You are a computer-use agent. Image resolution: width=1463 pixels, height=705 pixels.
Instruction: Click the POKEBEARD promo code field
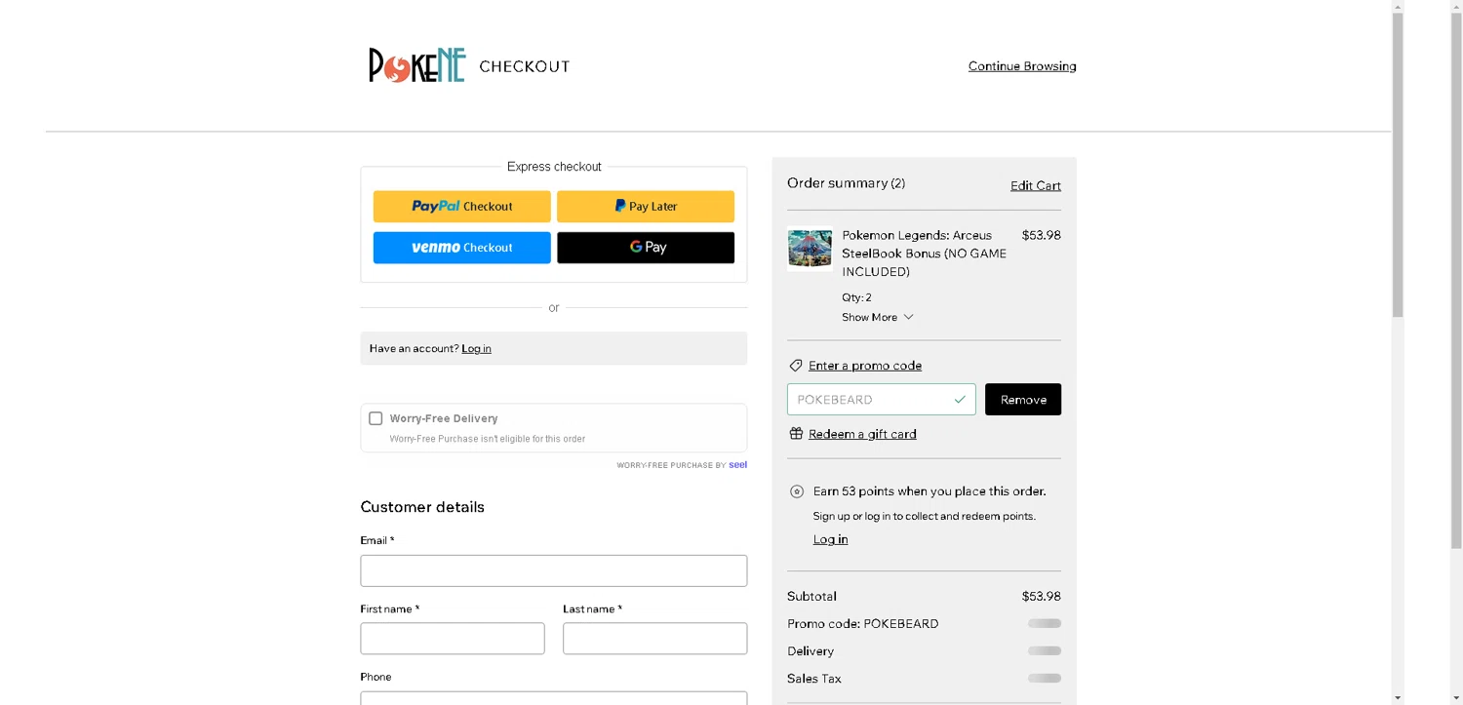(882, 400)
